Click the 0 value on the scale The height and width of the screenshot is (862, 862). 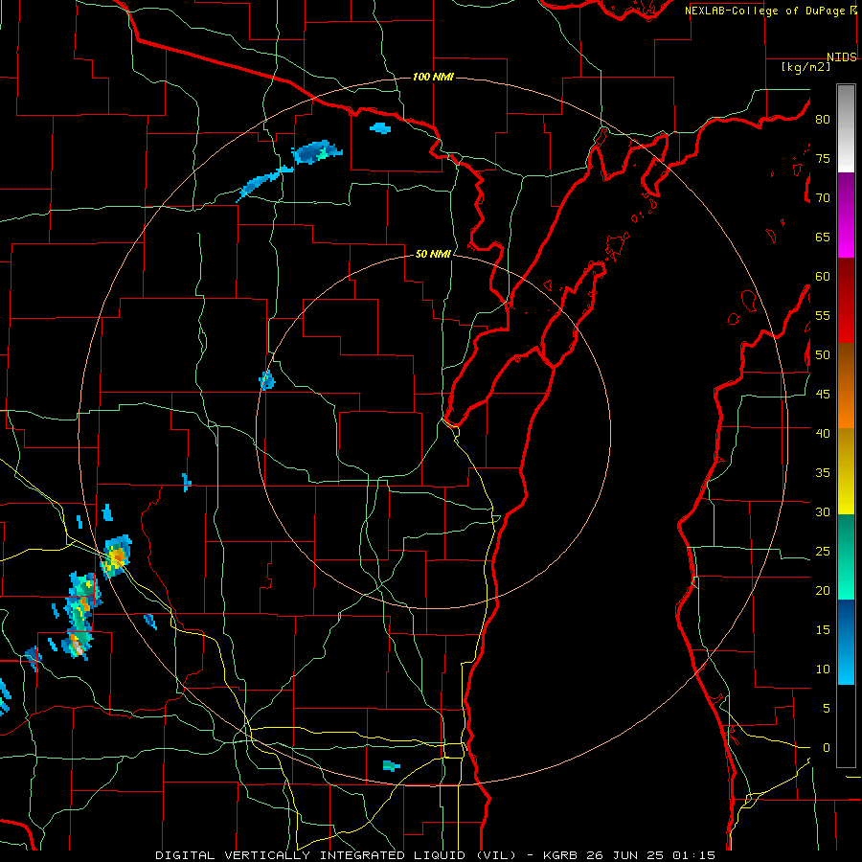827,748
